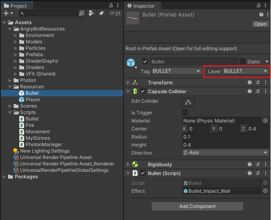The height and width of the screenshot is (220, 271).
Task: Click the Capsule Collider help icon
Action: [x=250, y=91]
